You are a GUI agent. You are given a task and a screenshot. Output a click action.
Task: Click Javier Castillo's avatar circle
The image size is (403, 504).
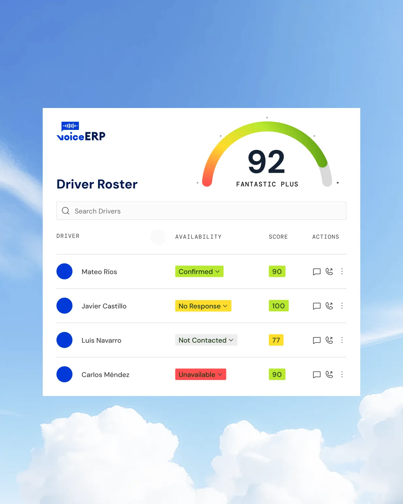(64, 306)
